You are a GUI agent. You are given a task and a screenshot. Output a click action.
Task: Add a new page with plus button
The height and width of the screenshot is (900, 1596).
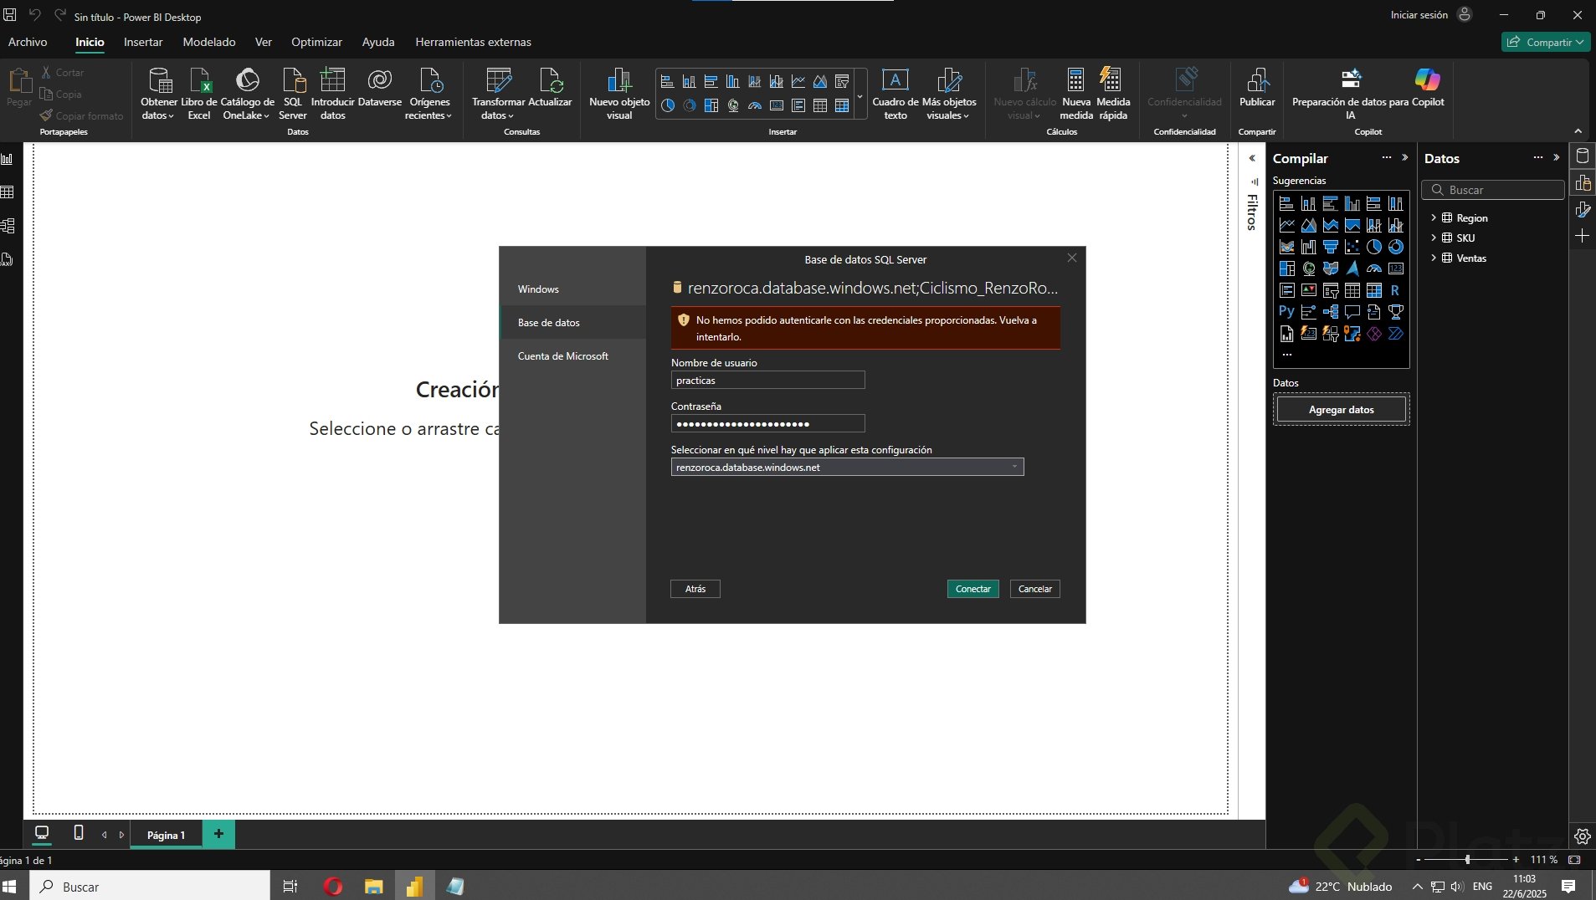tap(218, 834)
